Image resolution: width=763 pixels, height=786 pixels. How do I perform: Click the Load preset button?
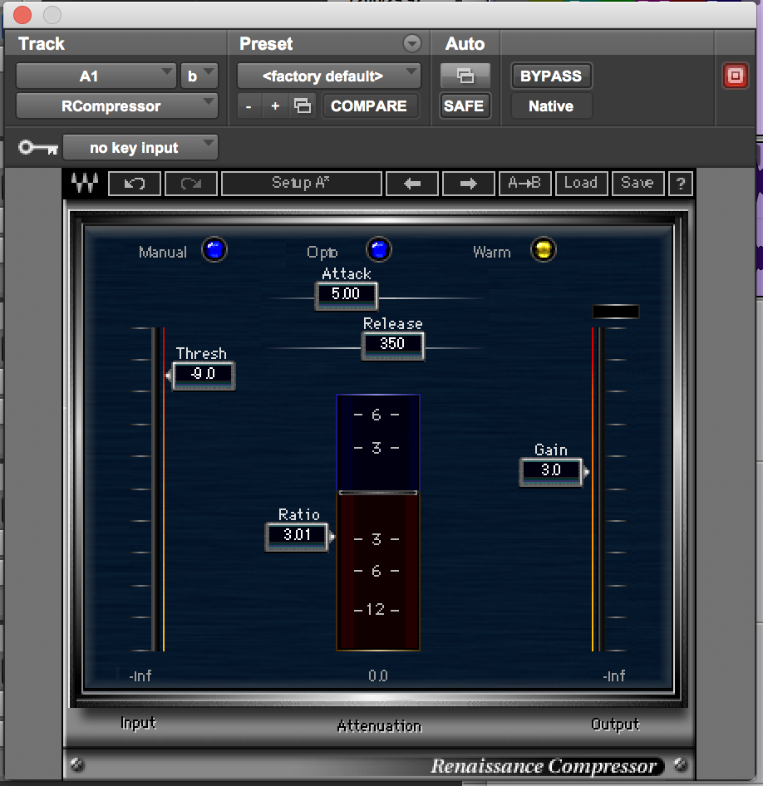click(x=581, y=184)
